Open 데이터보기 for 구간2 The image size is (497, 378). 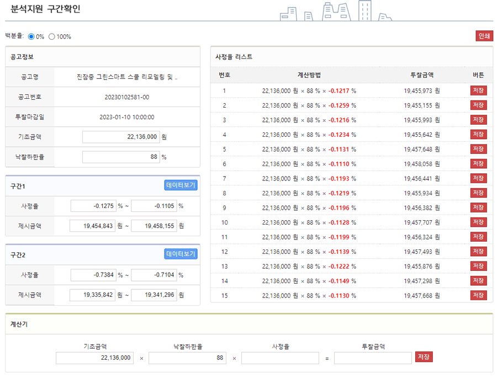point(181,254)
